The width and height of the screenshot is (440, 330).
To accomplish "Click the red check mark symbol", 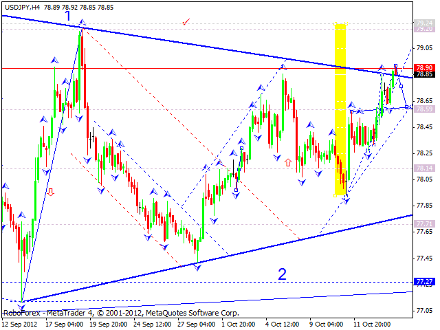I will 186,21.
